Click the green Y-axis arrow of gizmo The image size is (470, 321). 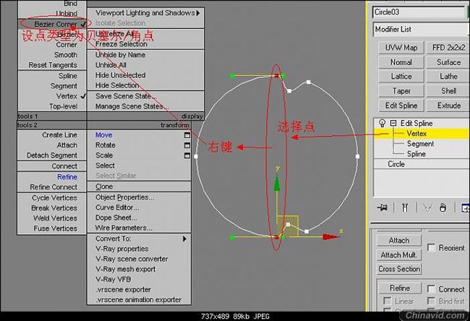coord(277,182)
